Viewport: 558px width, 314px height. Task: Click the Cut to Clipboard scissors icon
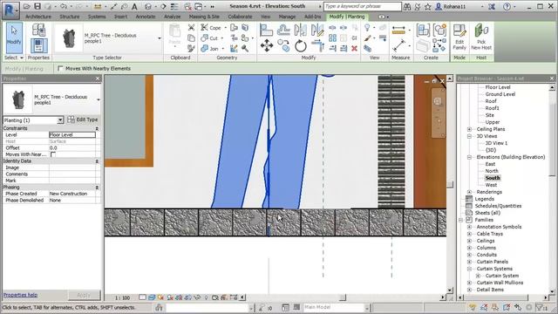191,27
